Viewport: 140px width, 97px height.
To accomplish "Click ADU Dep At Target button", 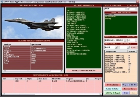I will click(x=113, y=93).
